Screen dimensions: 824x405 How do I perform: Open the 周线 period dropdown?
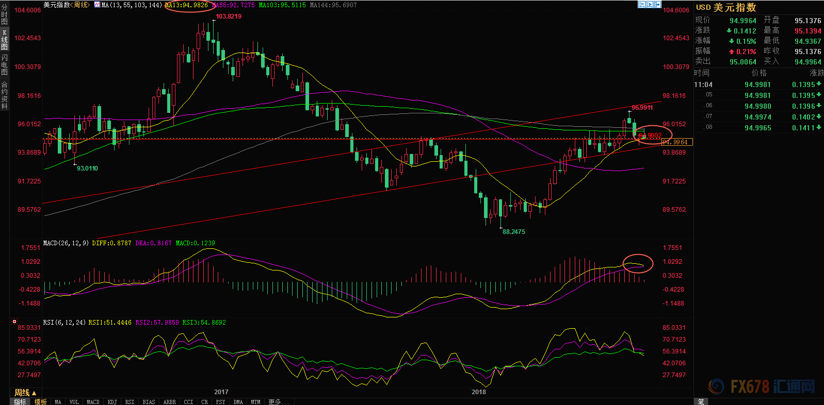coord(25,393)
